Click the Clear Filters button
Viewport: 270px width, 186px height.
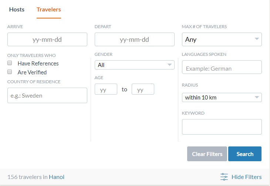[x=207, y=154]
